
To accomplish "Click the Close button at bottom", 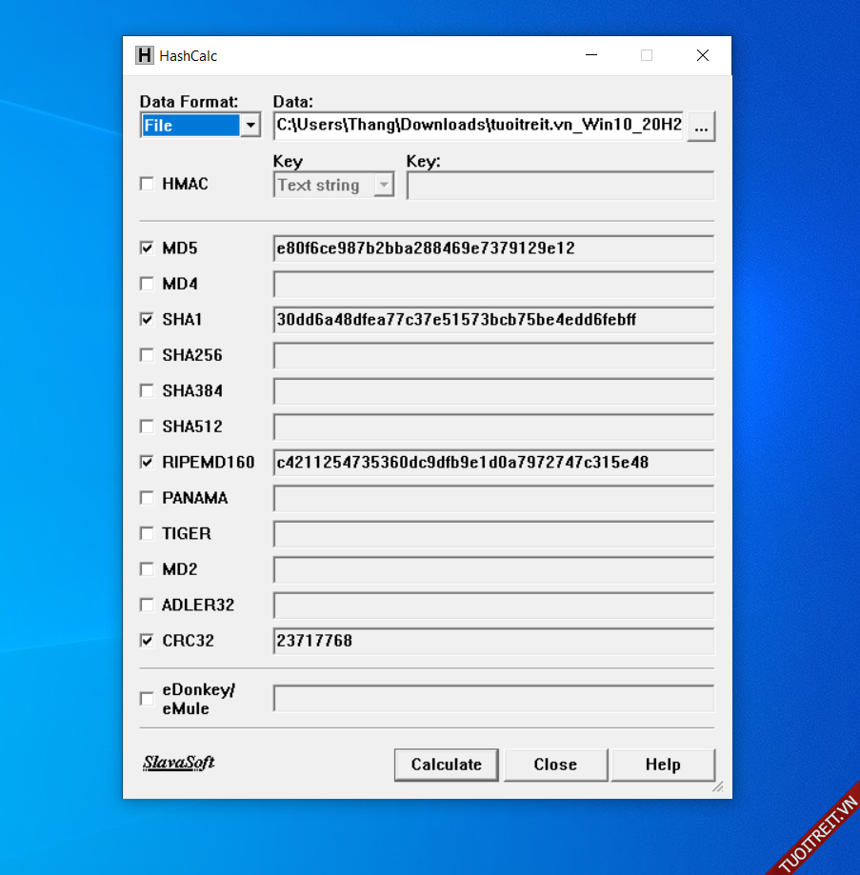I will [x=555, y=765].
